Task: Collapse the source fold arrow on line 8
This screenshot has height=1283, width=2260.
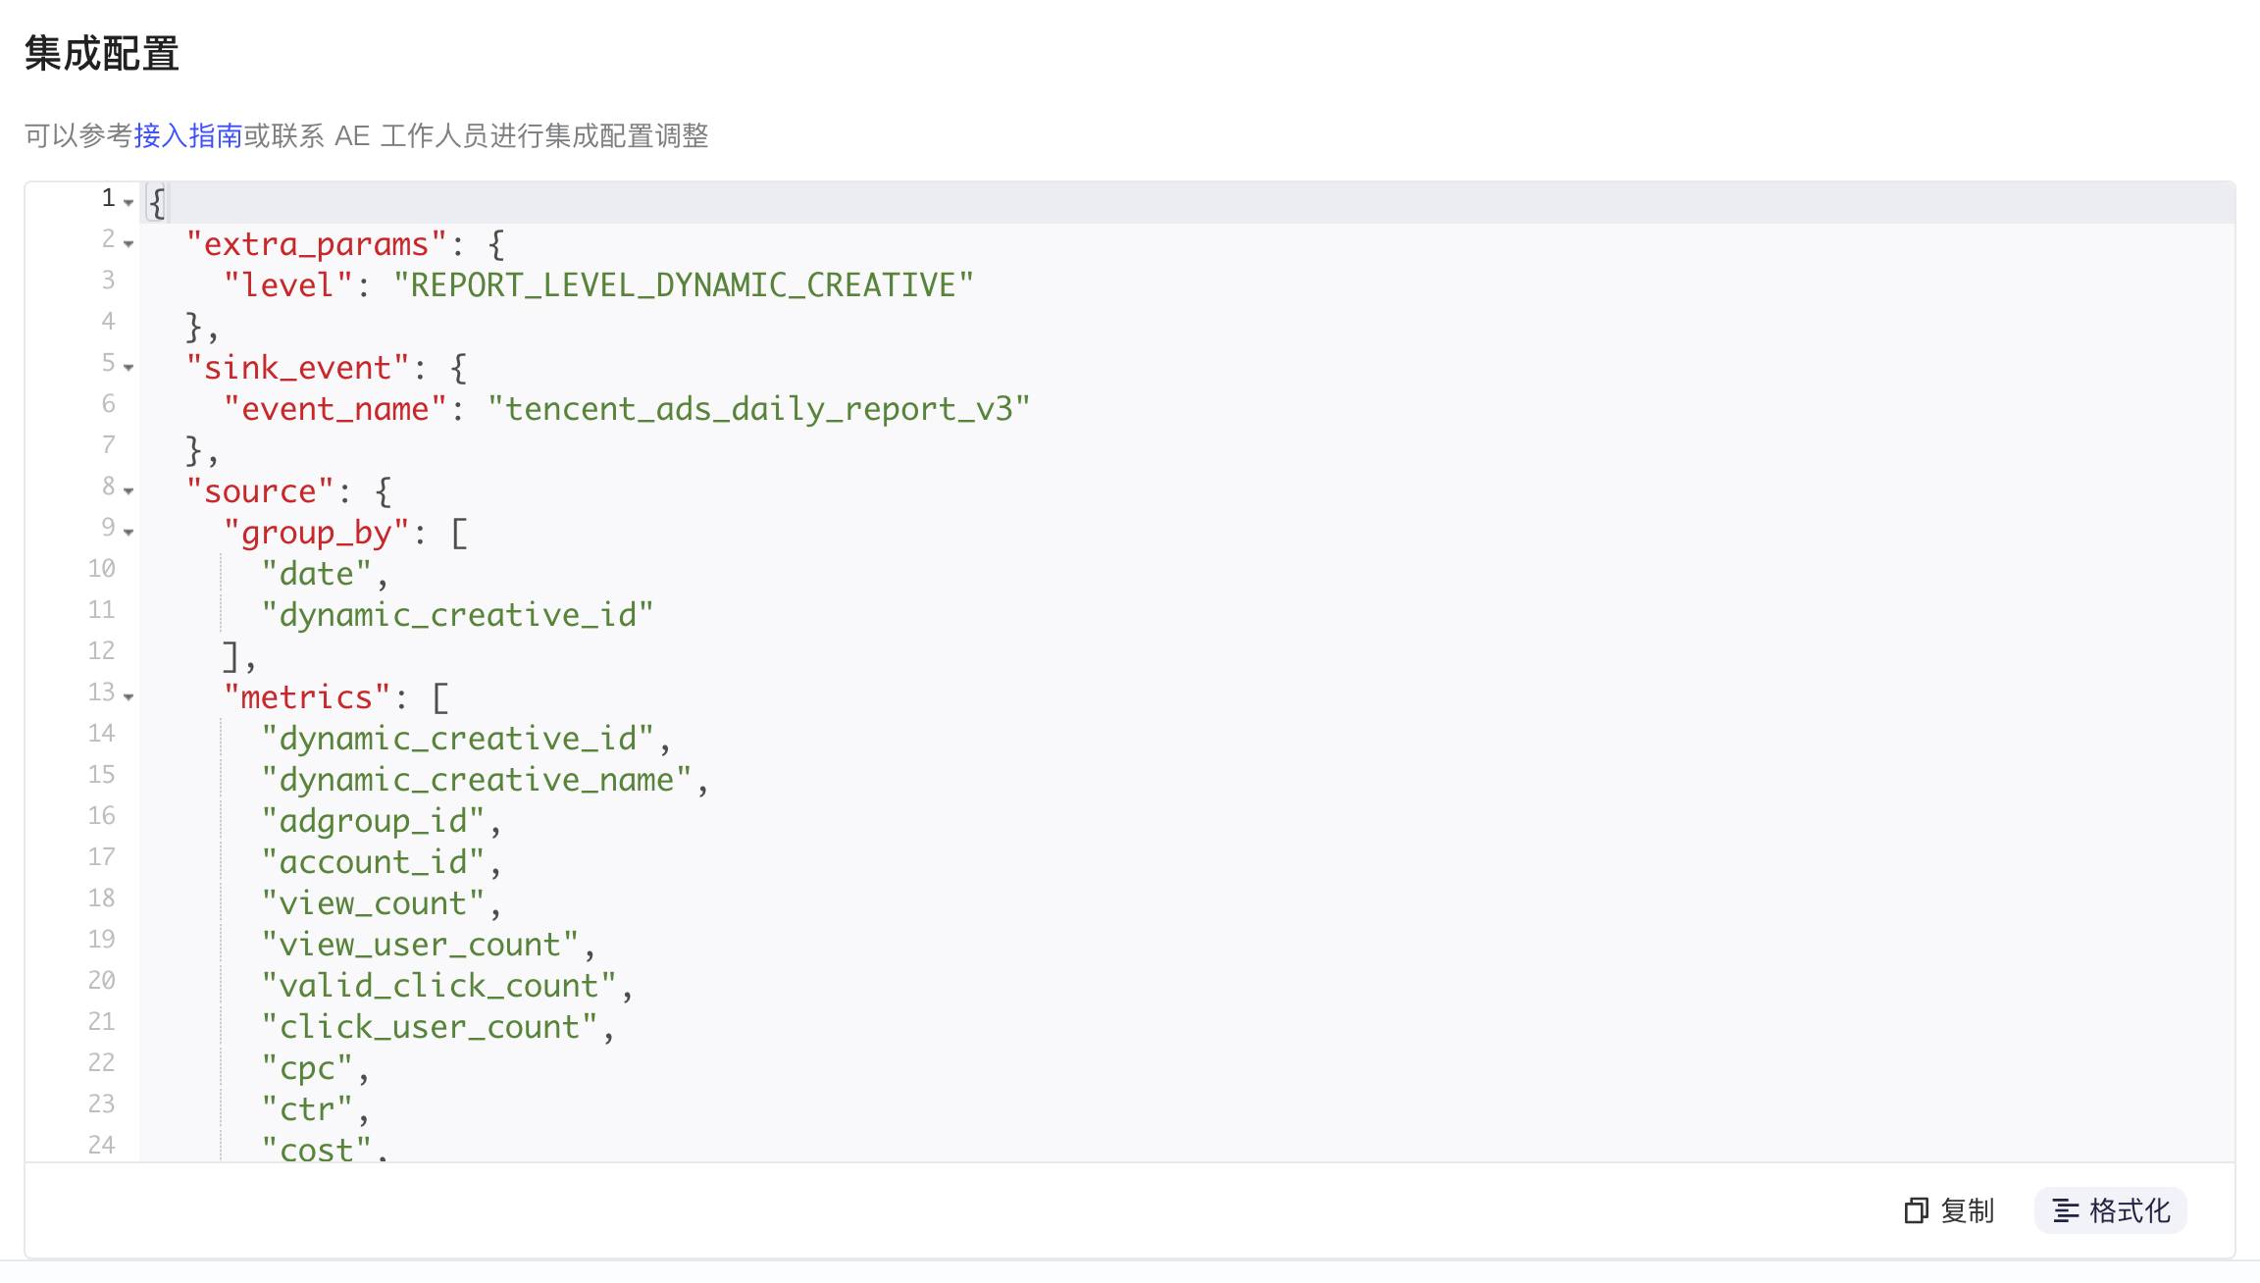Action: [128, 490]
